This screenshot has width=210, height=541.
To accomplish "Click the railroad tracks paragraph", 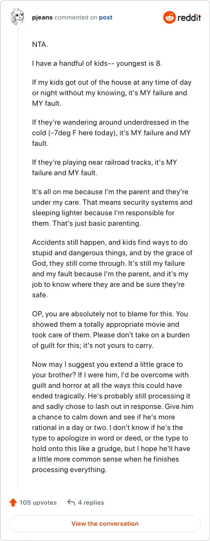I will pos(104,168).
